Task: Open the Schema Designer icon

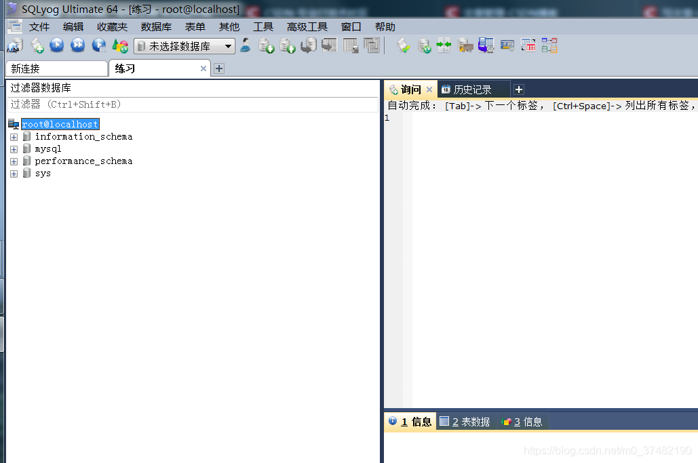Action: pos(549,45)
